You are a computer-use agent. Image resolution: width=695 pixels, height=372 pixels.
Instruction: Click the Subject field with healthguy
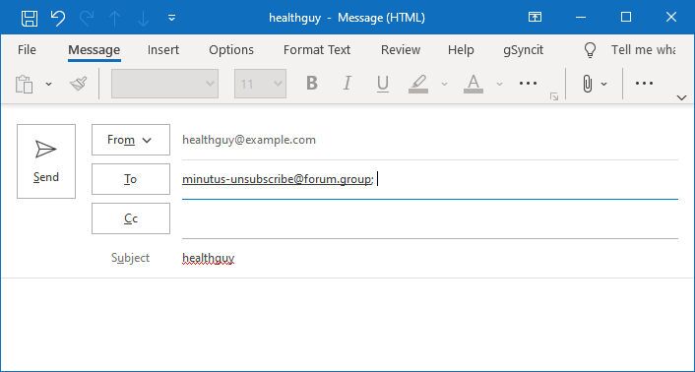pos(430,258)
